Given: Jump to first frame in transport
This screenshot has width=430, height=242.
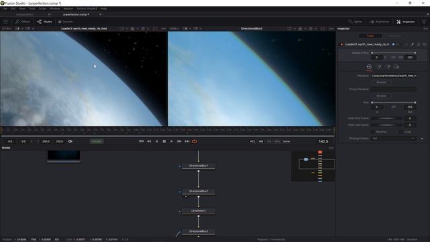Looking at the screenshot, I should click(141, 141).
